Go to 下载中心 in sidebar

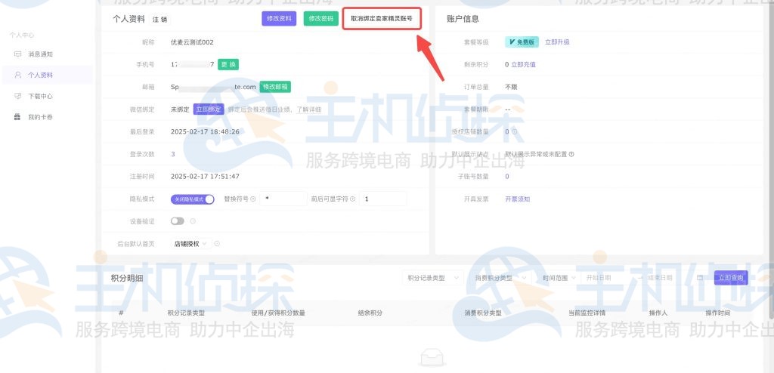pos(40,96)
